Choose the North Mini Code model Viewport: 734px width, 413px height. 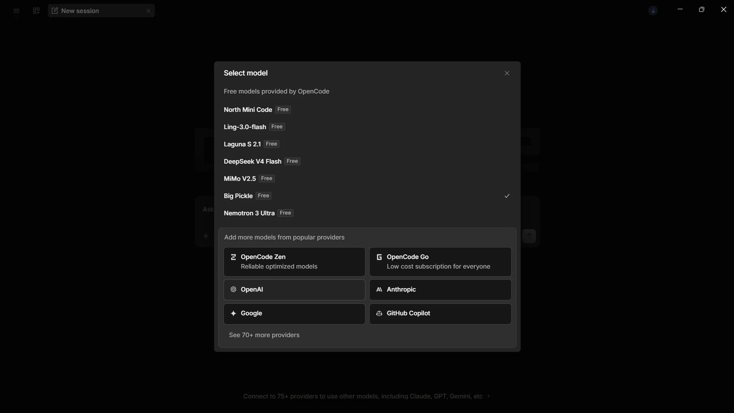click(x=367, y=110)
